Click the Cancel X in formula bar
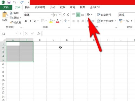Viewport: 135px width, 101px height. (x=26, y=34)
